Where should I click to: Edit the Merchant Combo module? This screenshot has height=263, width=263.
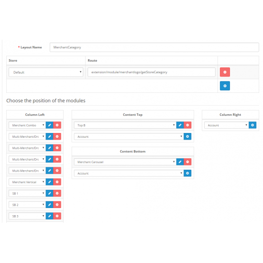click(x=49, y=125)
